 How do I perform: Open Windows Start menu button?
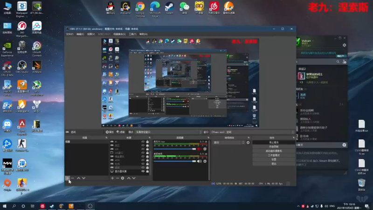coord(5,206)
